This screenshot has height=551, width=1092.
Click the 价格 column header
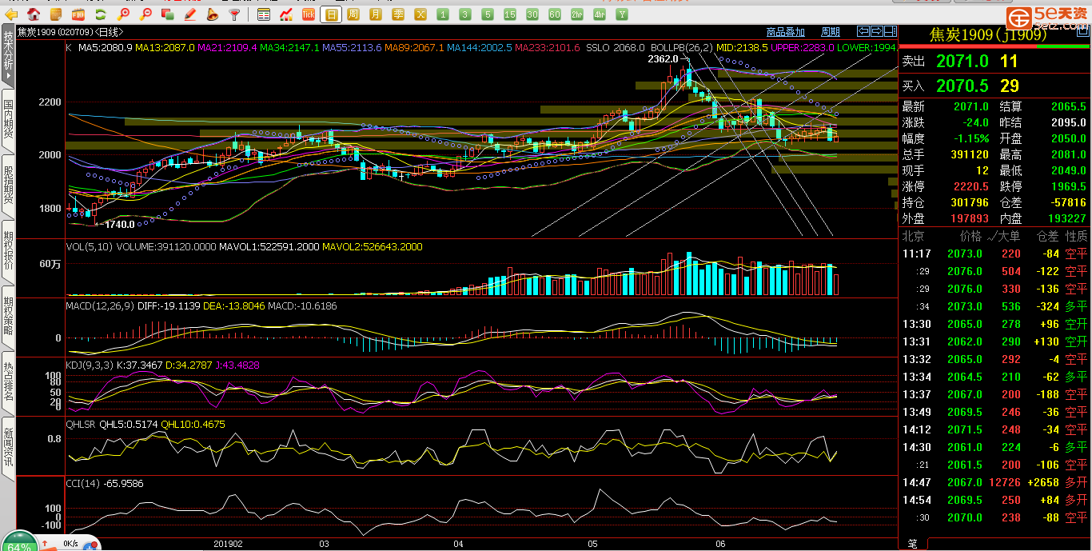pos(970,236)
